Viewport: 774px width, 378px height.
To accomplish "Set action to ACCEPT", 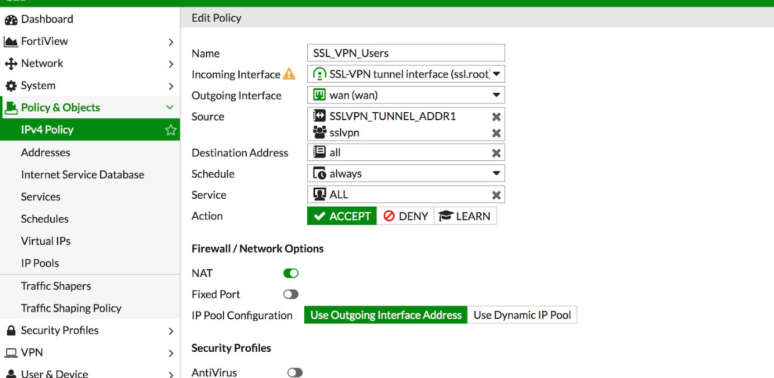I will [x=342, y=216].
